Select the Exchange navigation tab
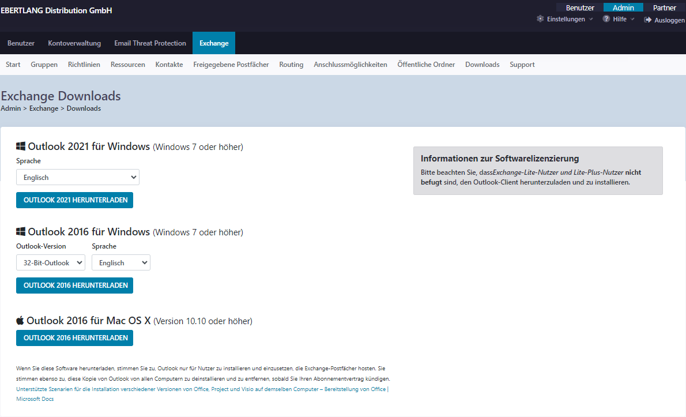Image resolution: width=686 pixels, height=417 pixels. [x=214, y=43]
